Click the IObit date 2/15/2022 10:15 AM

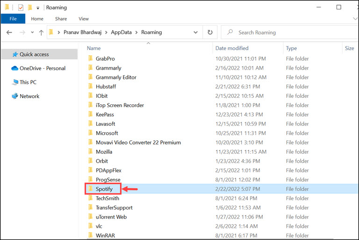tap(239, 96)
